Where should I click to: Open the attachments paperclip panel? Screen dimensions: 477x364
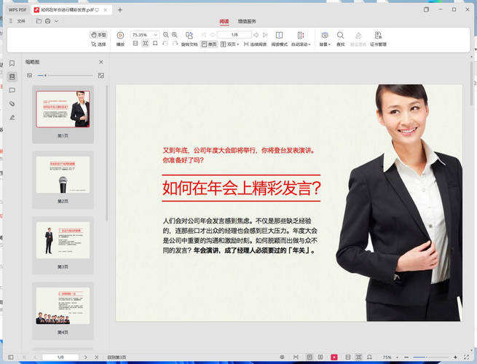[12, 103]
